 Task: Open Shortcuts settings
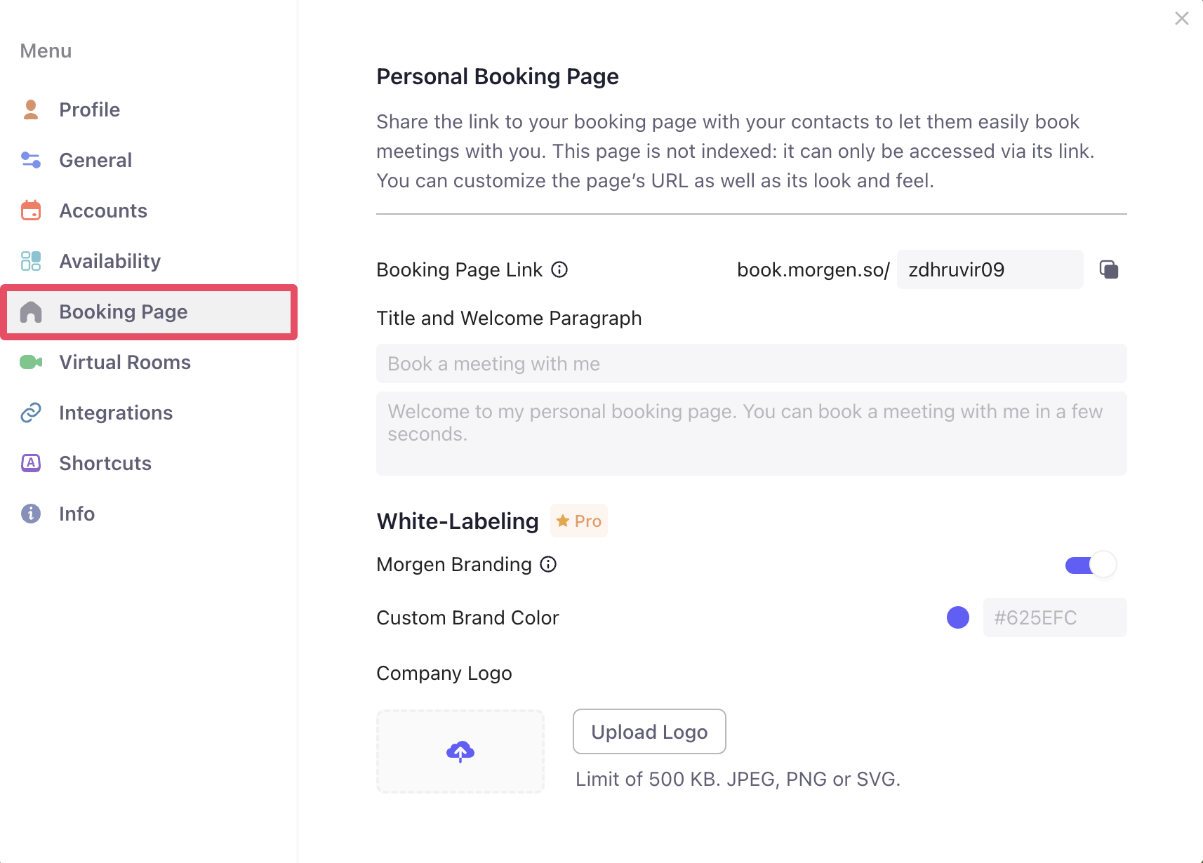tap(149, 463)
